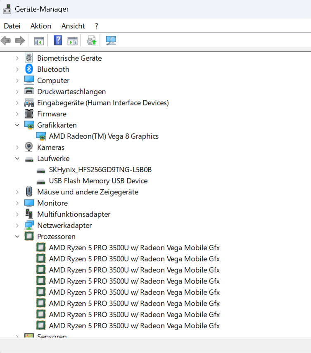This screenshot has width=311, height=353.
Task: Expand the Monitore node
Action: pos(17,203)
